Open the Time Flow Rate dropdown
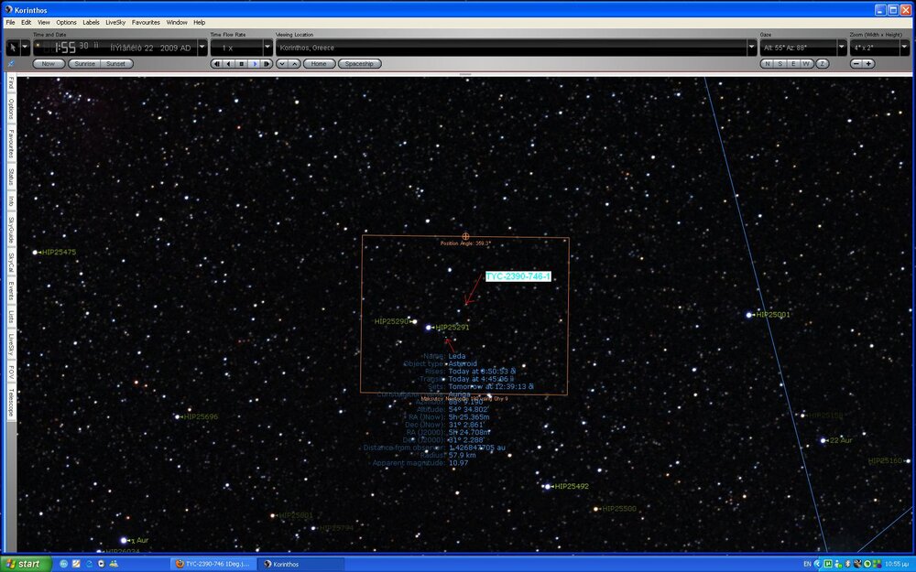 pos(266,46)
